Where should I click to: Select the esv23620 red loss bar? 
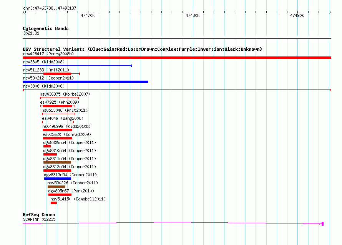click(x=57, y=138)
